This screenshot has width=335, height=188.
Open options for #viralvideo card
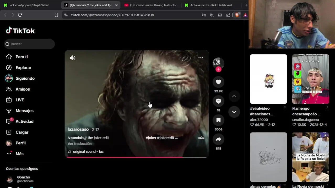[285, 108]
